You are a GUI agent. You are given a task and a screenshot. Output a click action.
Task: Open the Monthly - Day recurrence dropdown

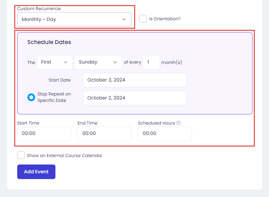point(74,19)
